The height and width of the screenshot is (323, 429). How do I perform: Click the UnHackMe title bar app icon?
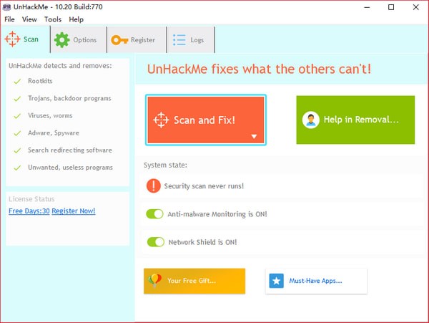click(8, 6)
